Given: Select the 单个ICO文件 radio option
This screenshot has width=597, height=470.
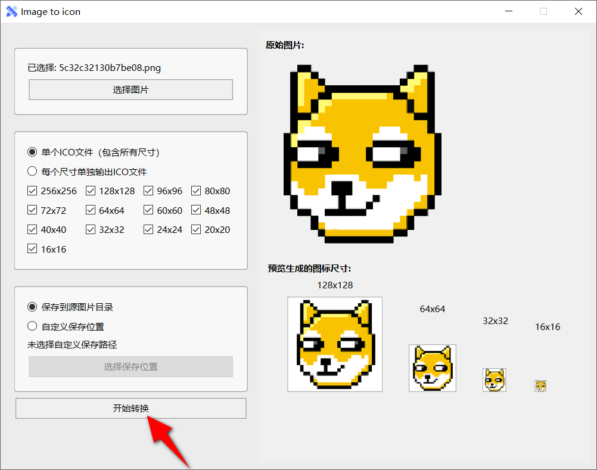Looking at the screenshot, I should 32,152.
